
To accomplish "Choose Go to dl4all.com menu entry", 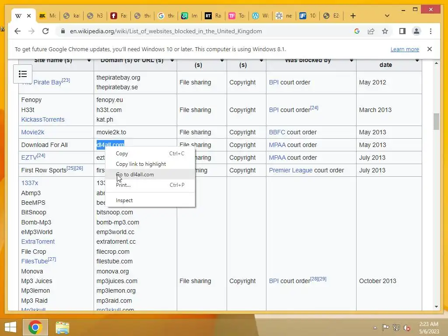I will [x=150, y=174].
